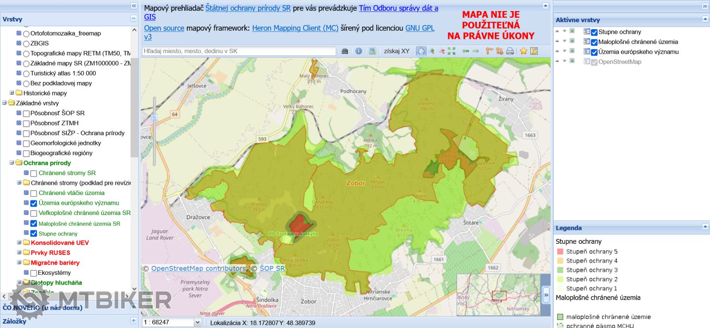
Task: Select the measure length ruler tool
Action: point(489,51)
